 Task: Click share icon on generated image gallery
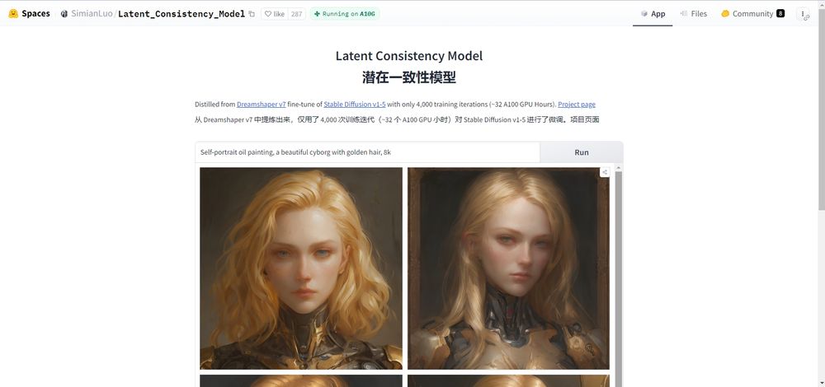click(605, 172)
